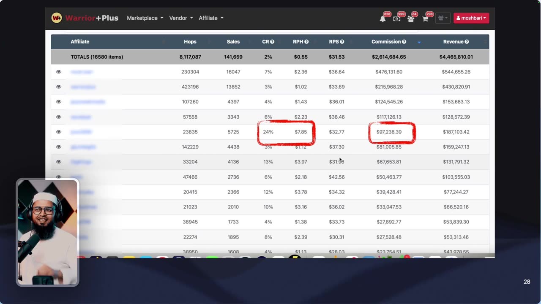Toggle the eye icon in the 23835 hops row
The image size is (541, 304).
pyautogui.click(x=59, y=132)
